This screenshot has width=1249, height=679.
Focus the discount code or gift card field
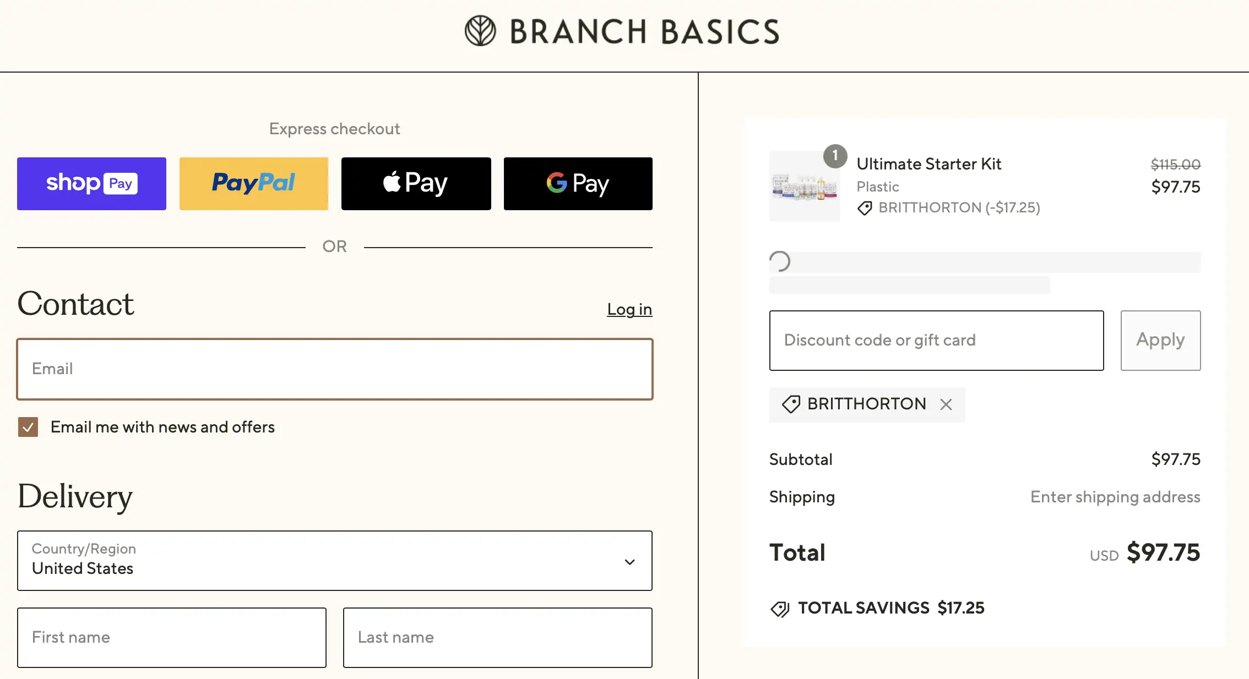(x=937, y=341)
